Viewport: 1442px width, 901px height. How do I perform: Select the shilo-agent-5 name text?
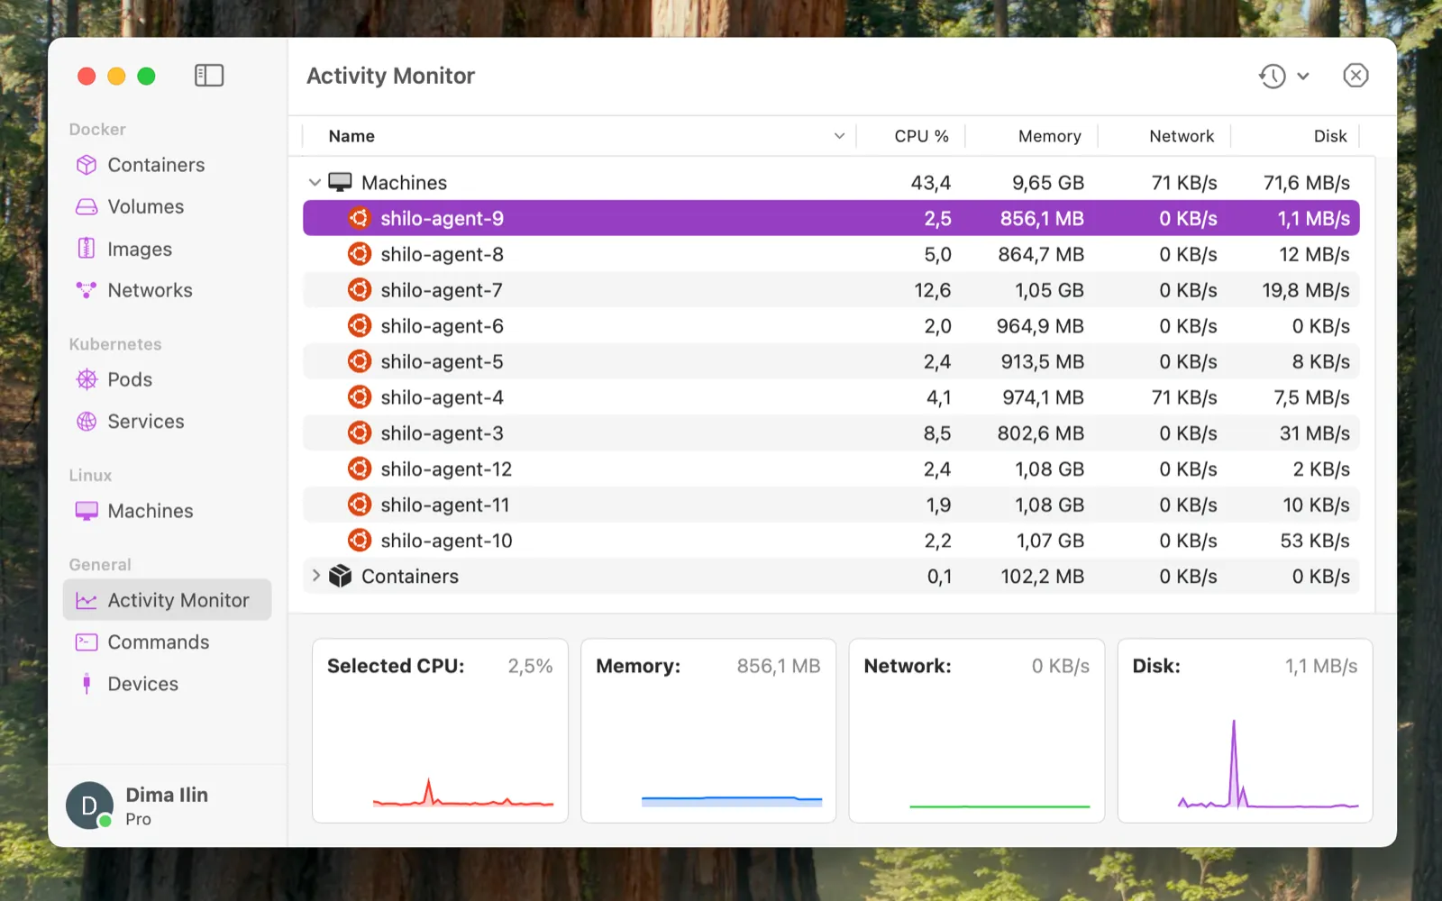[x=442, y=362]
